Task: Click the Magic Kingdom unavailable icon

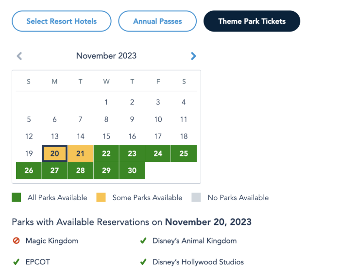Action: pos(17,240)
